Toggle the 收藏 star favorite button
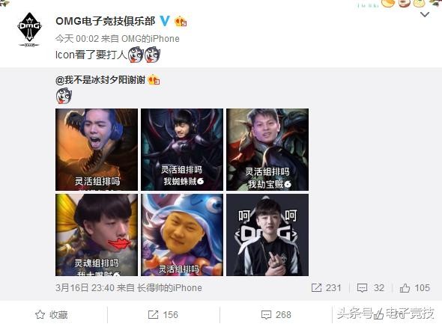This screenshot has width=442, height=324. pos(52,315)
